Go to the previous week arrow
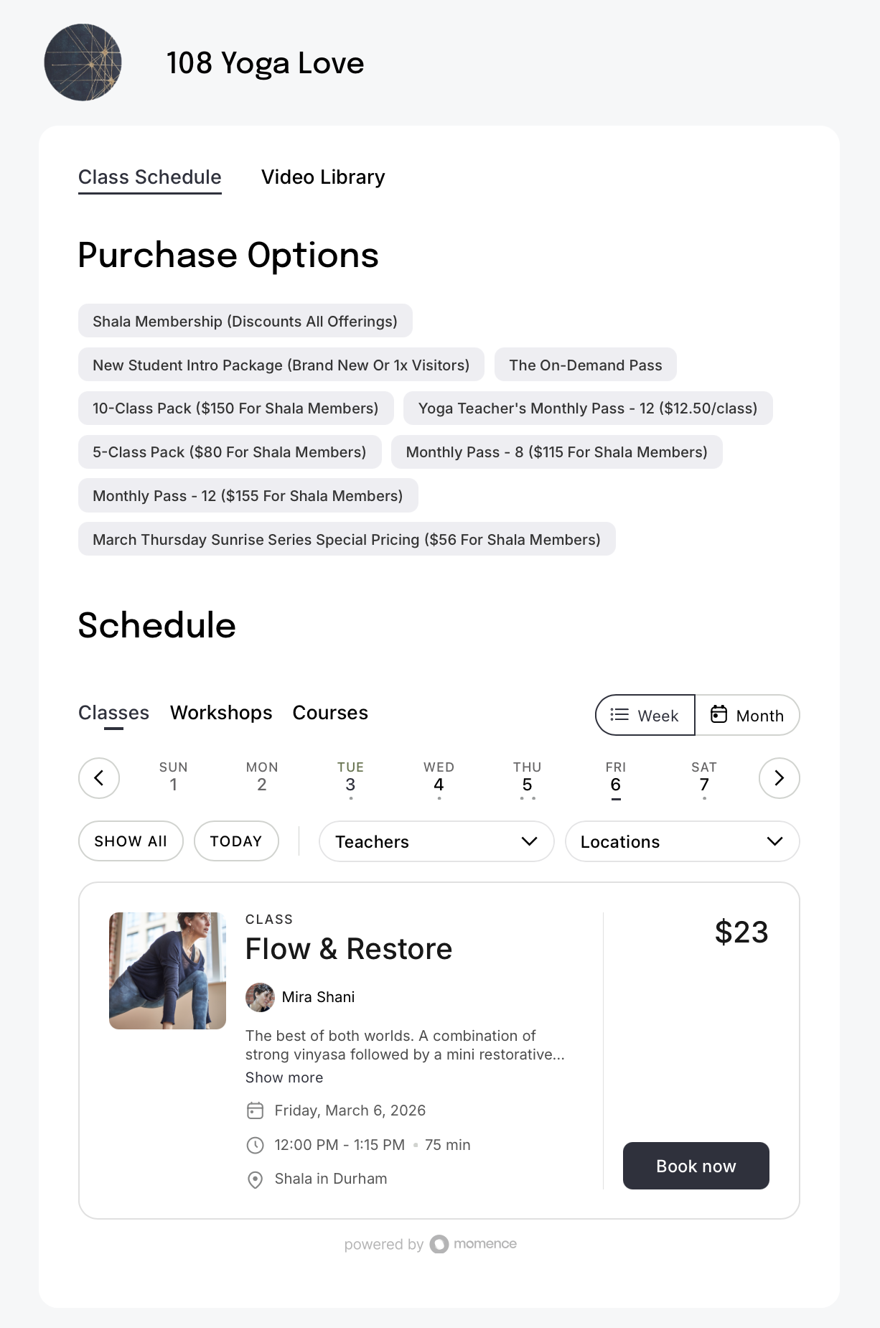The image size is (880, 1328). pos(99,778)
